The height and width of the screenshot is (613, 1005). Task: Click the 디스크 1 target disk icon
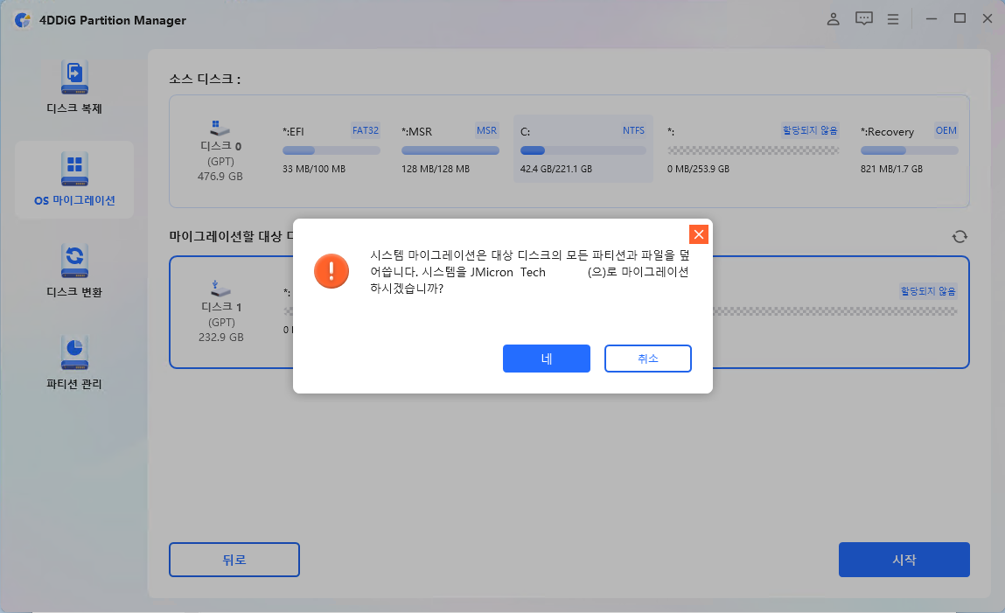click(220, 288)
